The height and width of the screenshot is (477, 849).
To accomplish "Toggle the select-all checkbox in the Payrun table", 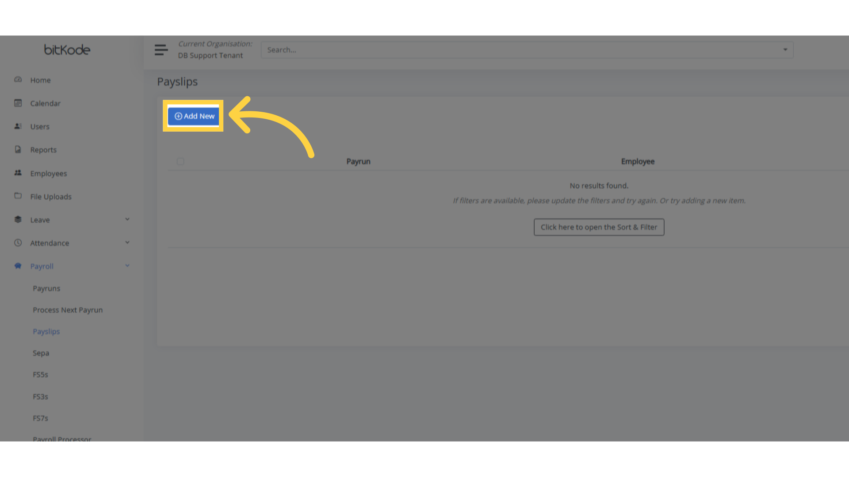I will 180,161.
